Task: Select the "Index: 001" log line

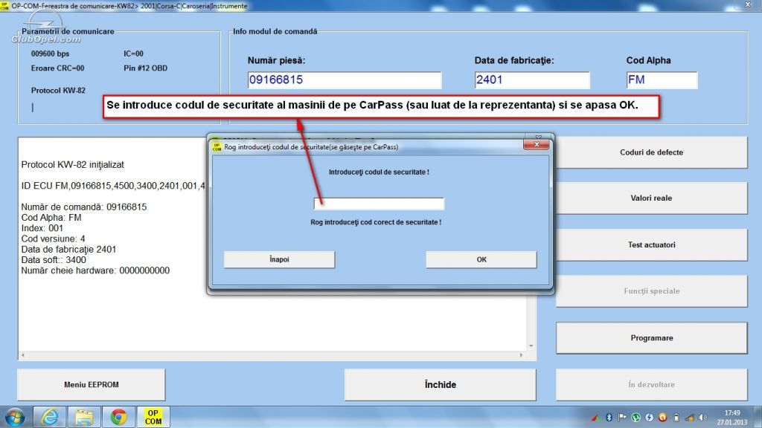Action: [42, 228]
